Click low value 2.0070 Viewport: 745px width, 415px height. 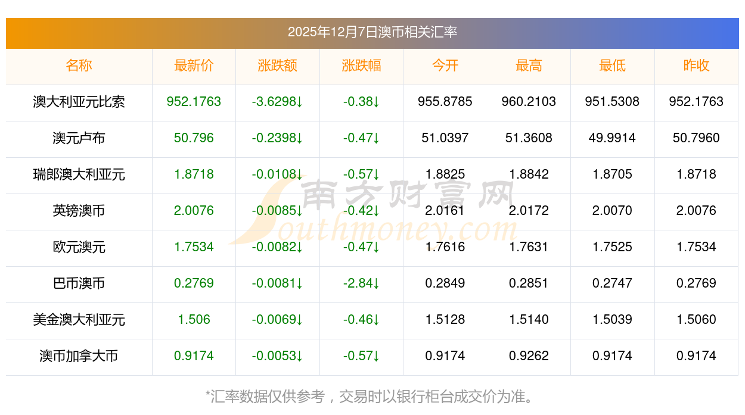coord(613,211)
